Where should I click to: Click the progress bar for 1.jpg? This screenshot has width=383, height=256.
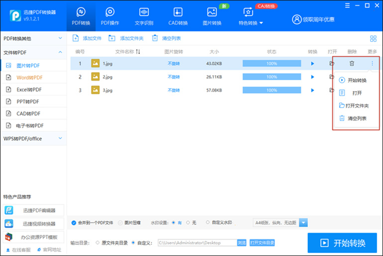(x=272, y=63)
